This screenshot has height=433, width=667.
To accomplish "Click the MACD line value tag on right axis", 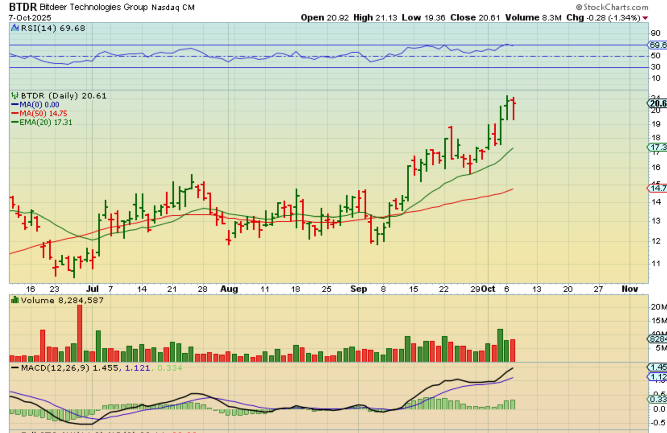I will [x=657, y=367].
